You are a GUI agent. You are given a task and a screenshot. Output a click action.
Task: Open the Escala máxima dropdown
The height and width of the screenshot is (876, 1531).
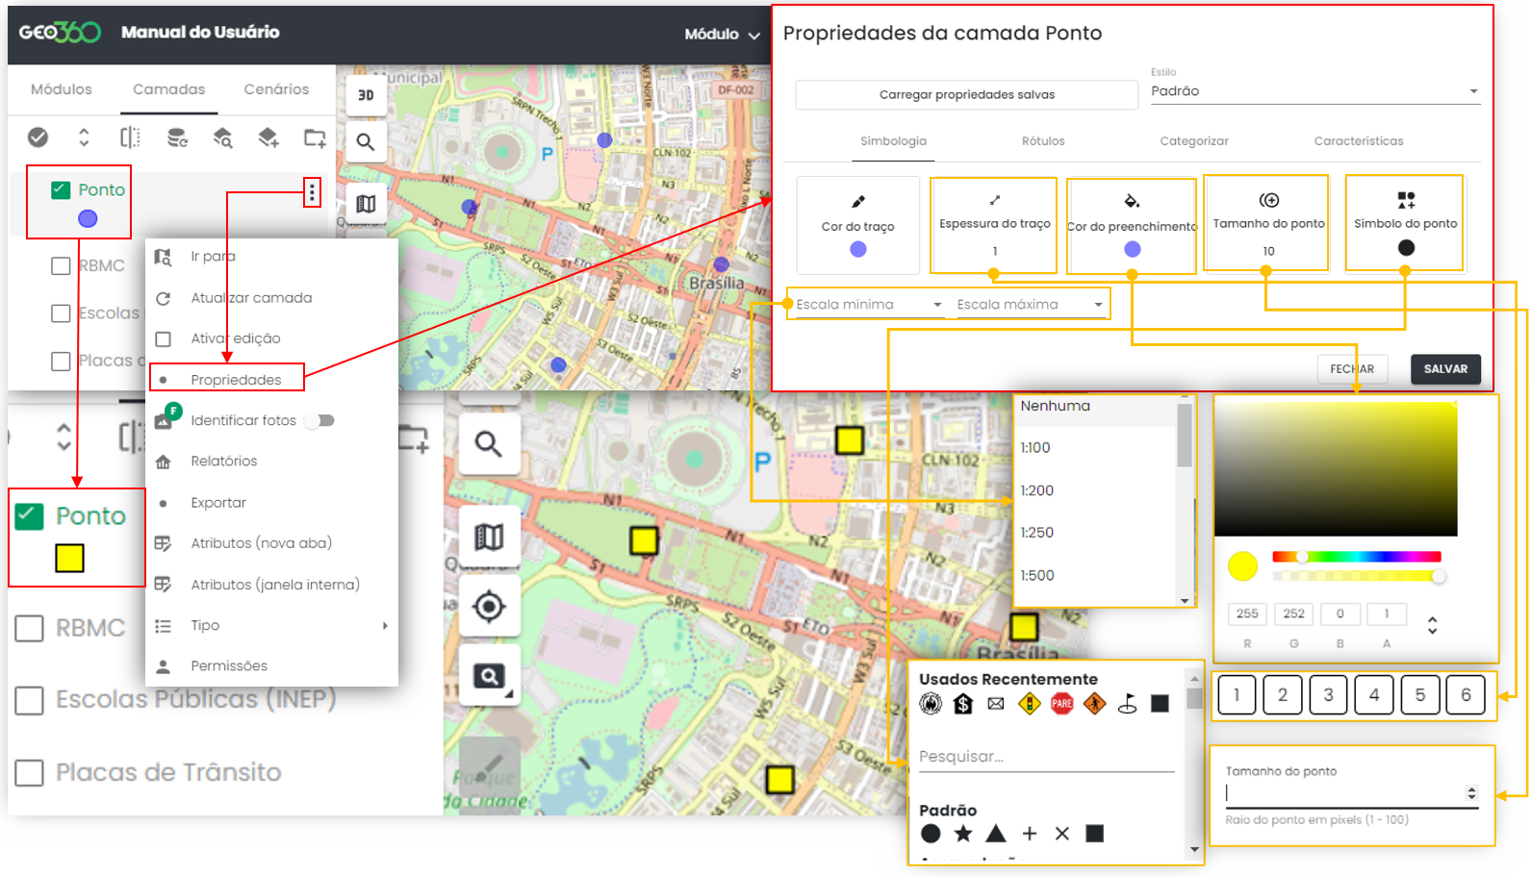[1030, 305]
